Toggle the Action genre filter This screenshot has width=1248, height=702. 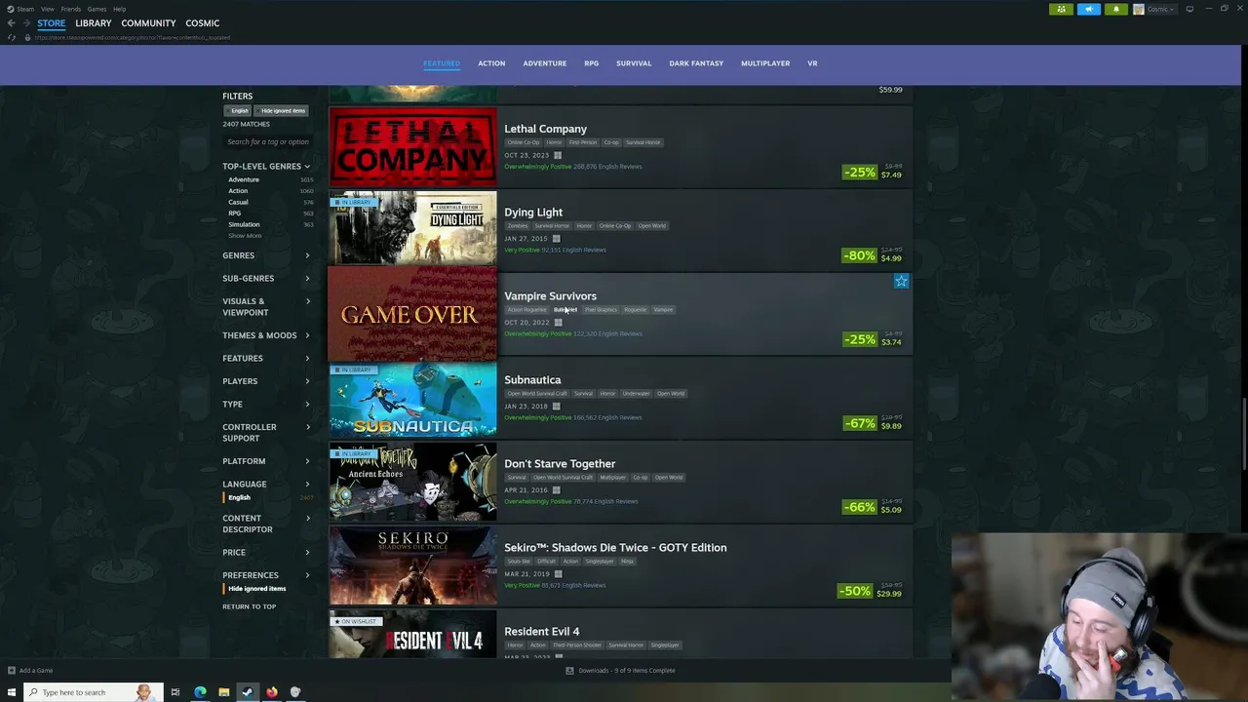click(x=269, y=191)
